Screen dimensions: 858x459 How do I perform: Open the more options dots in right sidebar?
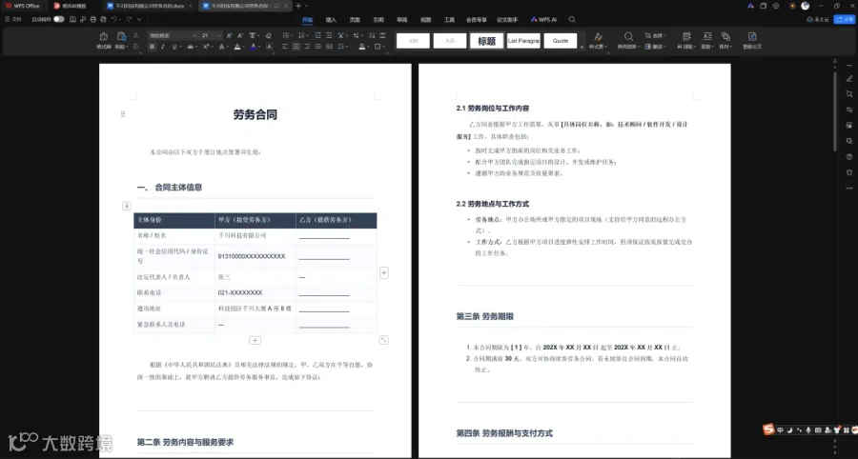[x=849, y=188]
